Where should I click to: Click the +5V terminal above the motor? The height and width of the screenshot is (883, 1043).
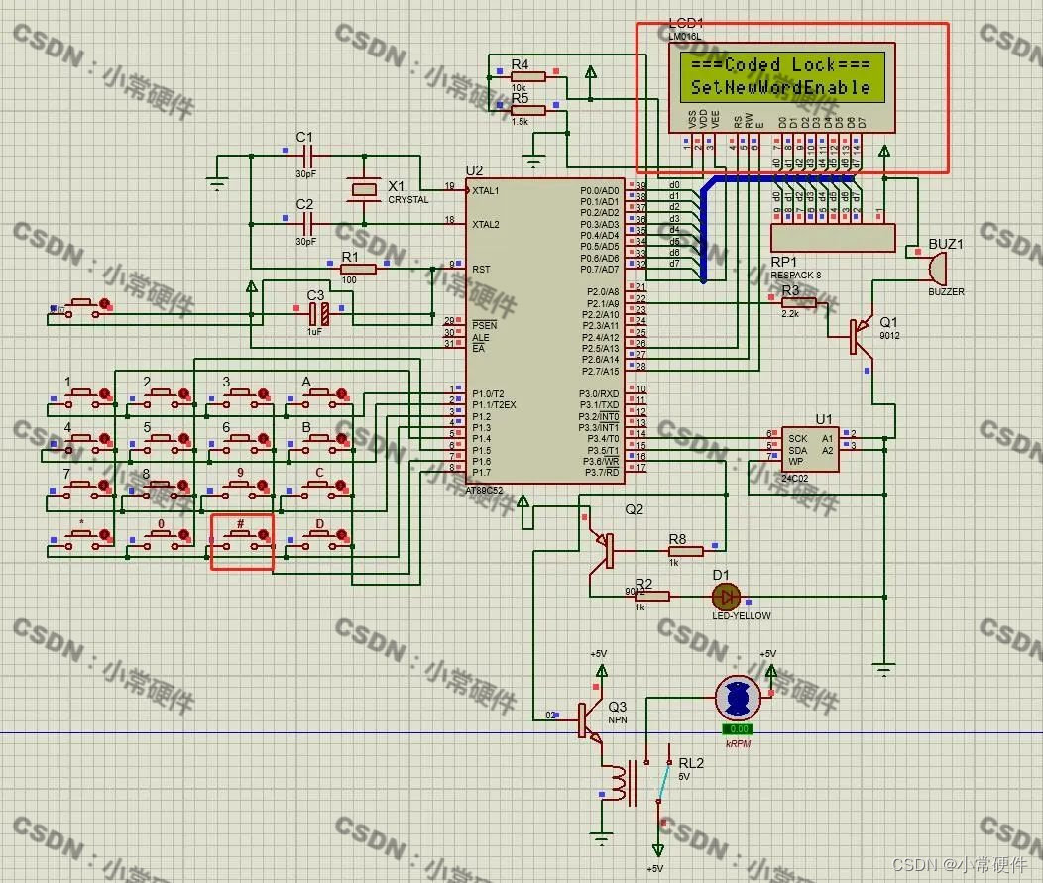tap(771, 672)
